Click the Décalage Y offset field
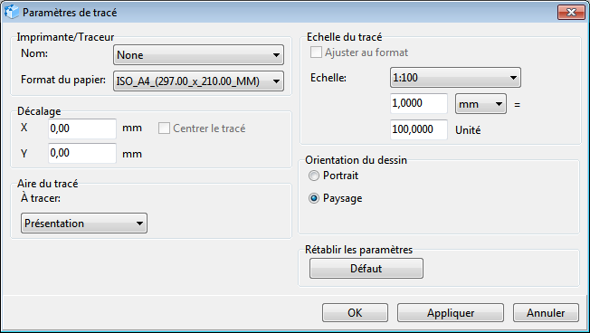 [82, 153]
